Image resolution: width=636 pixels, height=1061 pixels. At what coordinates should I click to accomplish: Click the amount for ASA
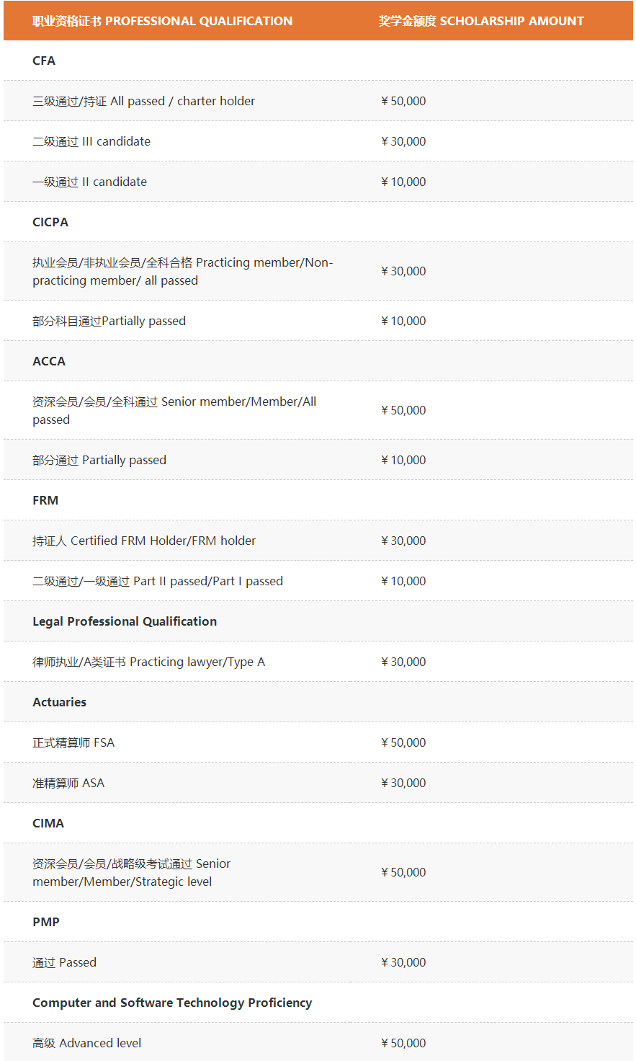[x=403, y=783]
